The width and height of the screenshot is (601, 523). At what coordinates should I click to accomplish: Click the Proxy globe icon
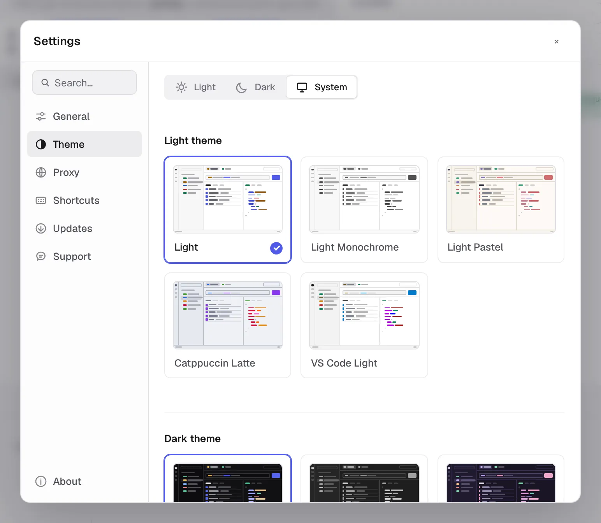click(41, 172)
